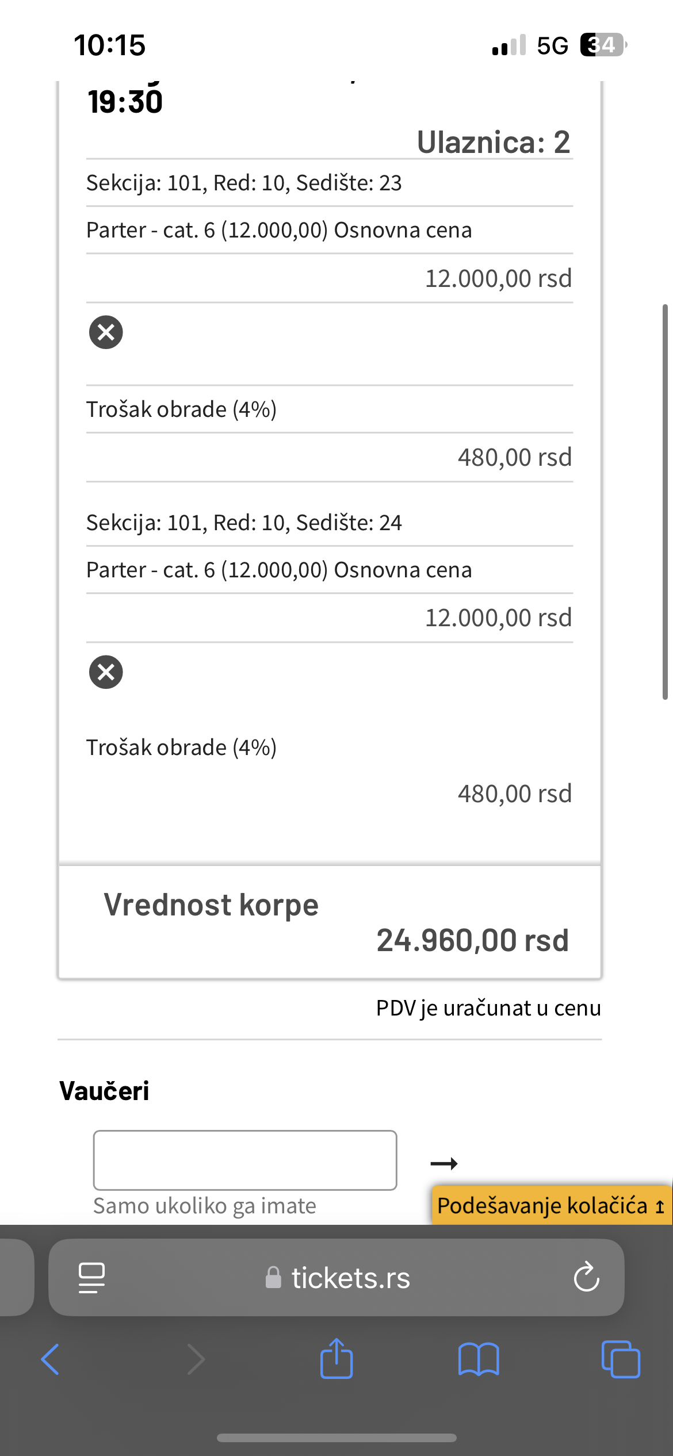Open Safari page settings icon
Viewport: 673px width, 1456px height.
(x=91, y=1278)
